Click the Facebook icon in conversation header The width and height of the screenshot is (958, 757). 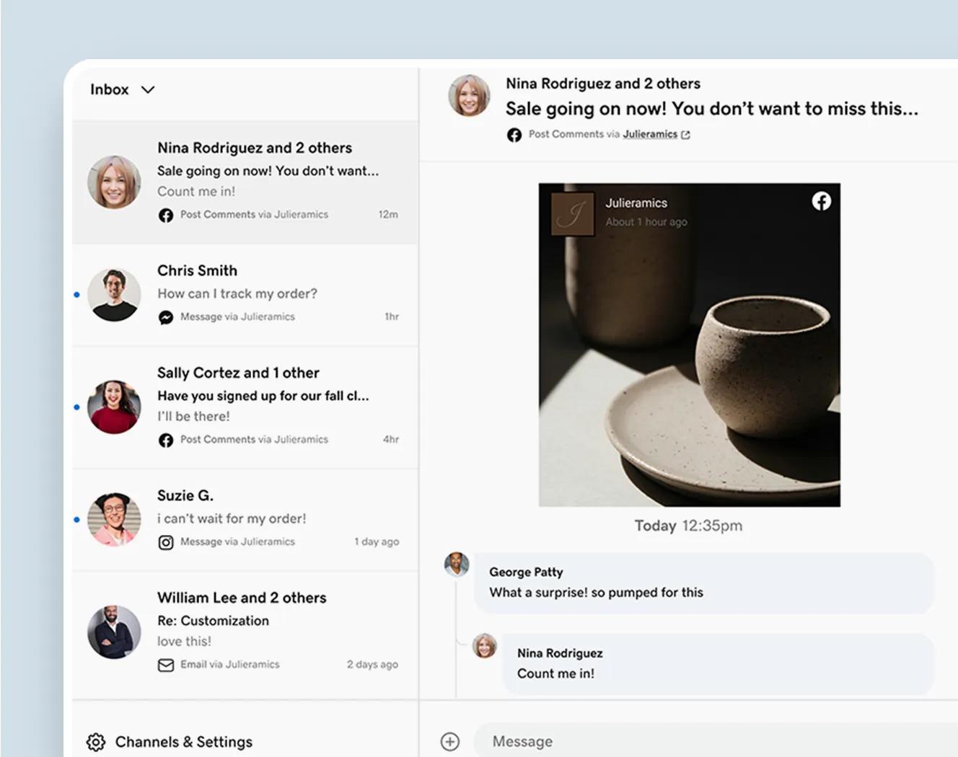[x=514, y=135]
